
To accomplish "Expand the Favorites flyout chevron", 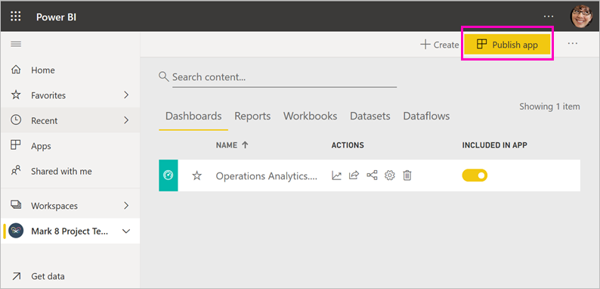I will 126,95.
